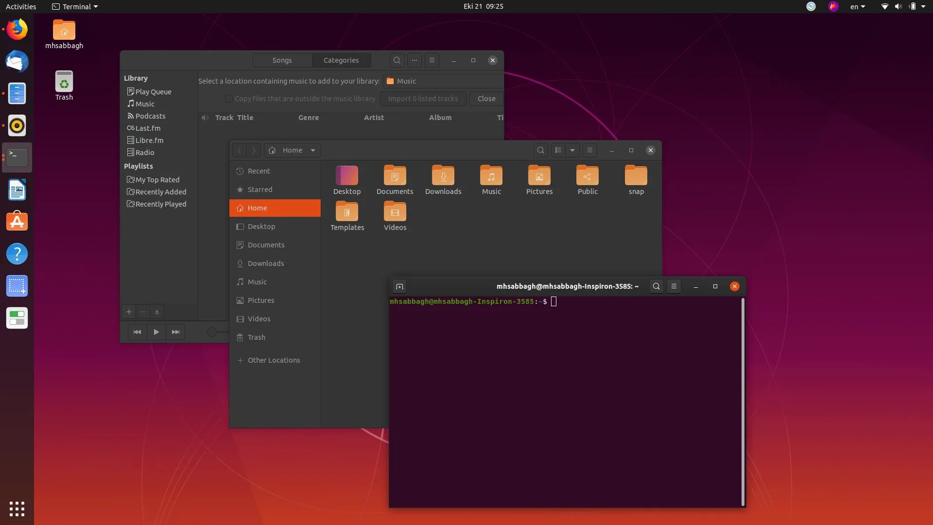933x525 pixels.
Task: Launch Firefox from the dock
Action: pyautogui.click(x=17, y=30)
